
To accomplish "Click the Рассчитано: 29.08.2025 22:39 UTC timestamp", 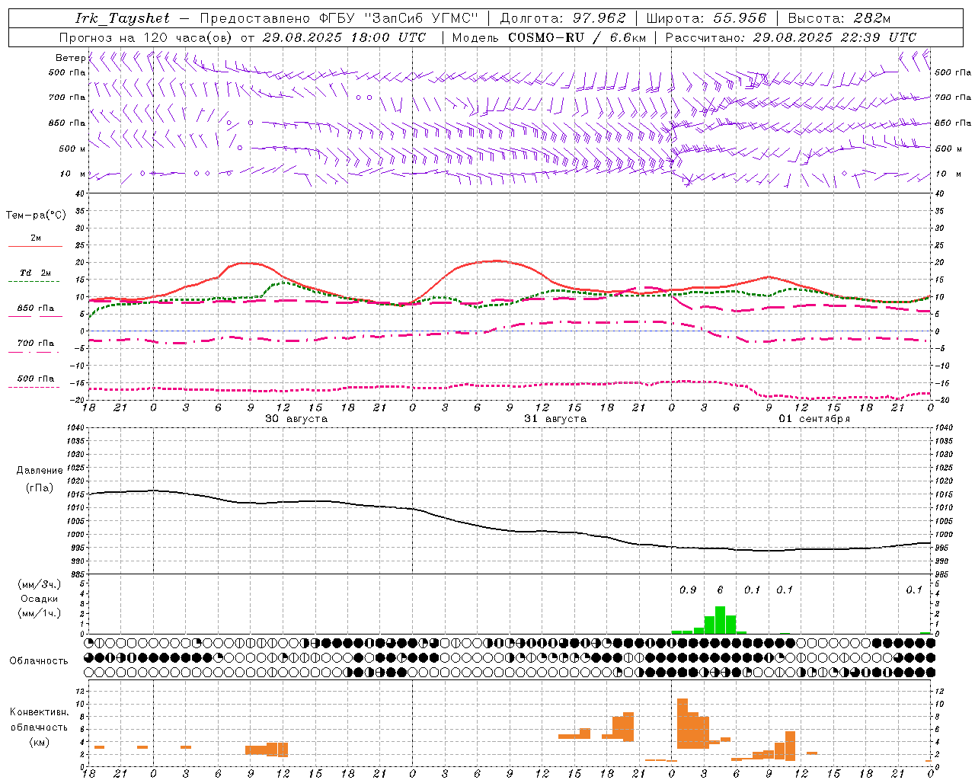I will (791, 37).
